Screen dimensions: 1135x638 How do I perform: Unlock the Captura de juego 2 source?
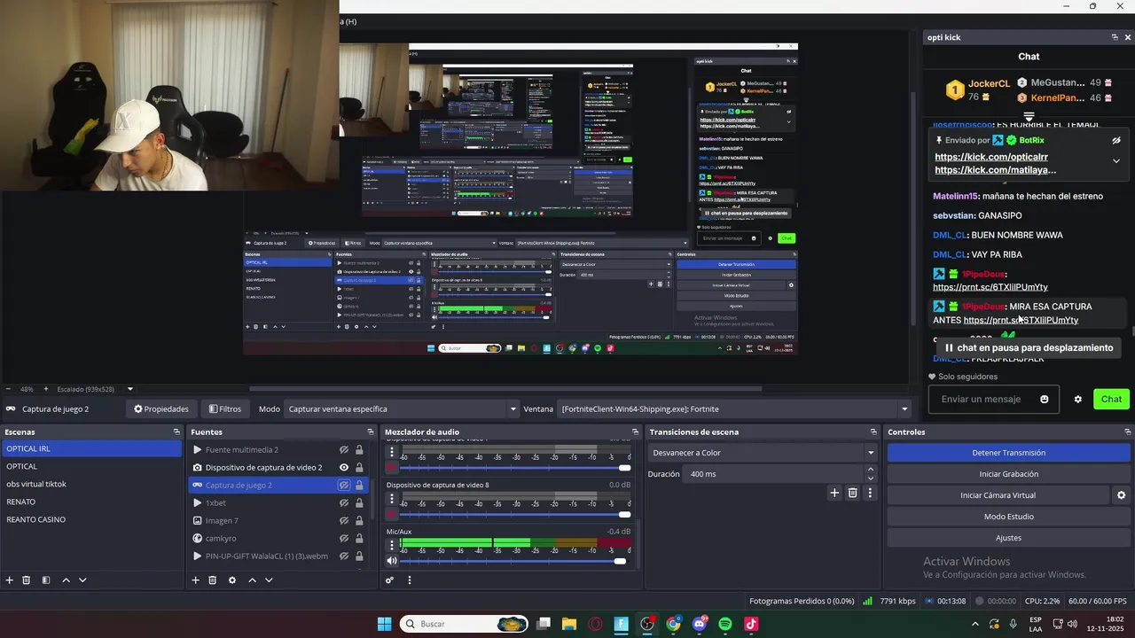coord(359,486)
